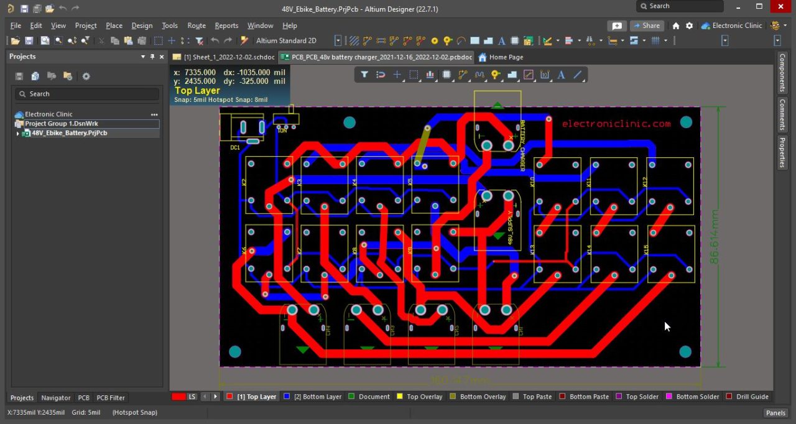Click the tune length icon in Active Bar
This screenshot has height=424, width=796.
[x=479, y=75]
